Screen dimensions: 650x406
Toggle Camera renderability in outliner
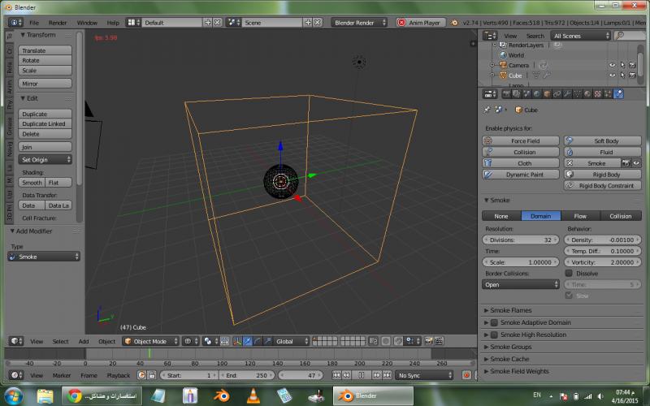point(632,65)
